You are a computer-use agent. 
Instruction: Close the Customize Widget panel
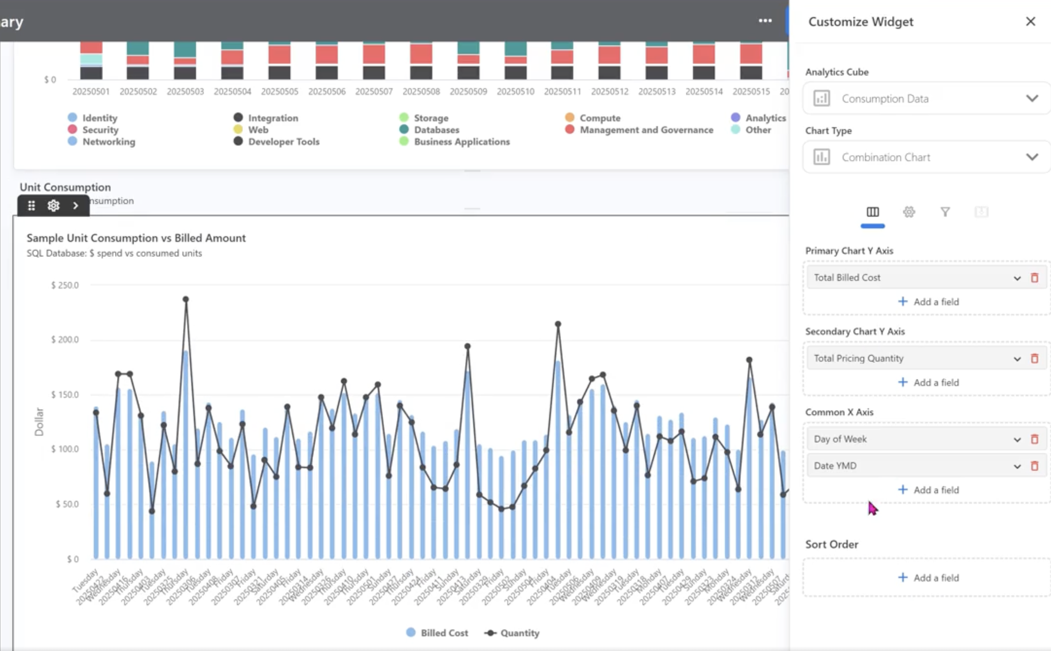point(1030,21)
